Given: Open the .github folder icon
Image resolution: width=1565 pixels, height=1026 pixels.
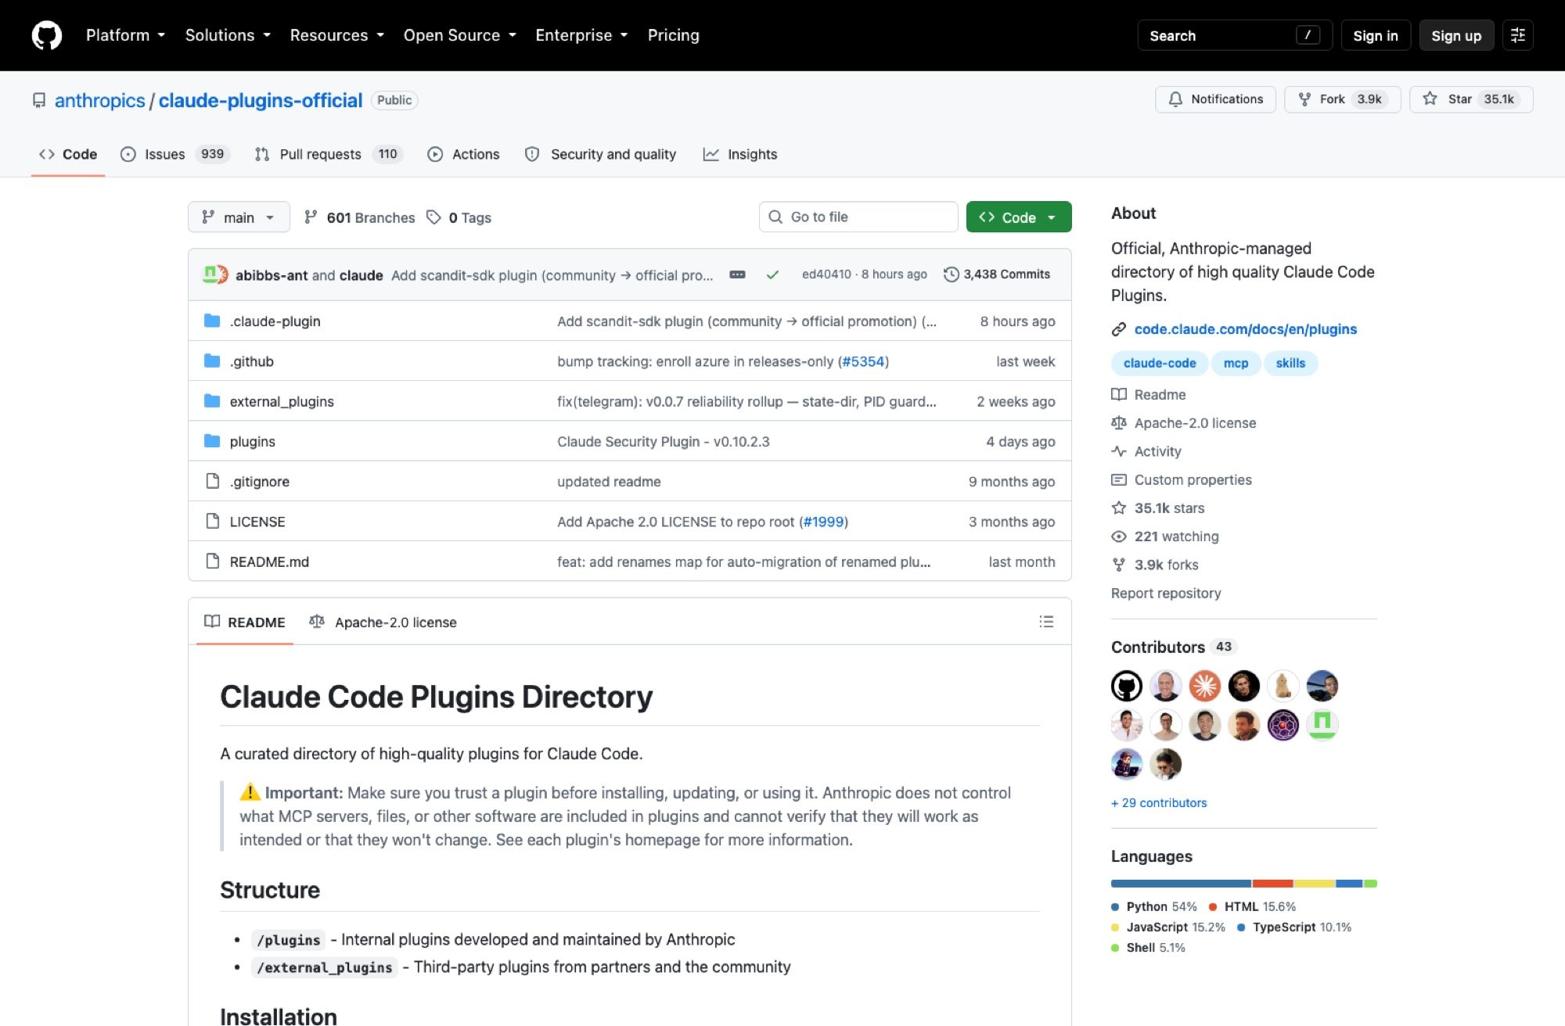Looking at the screenshot, I should tap(212, 361).
